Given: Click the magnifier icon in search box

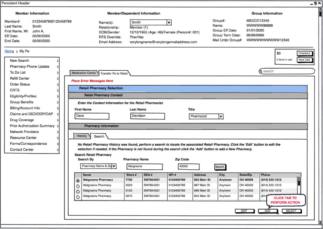Looking at the screenshot, I should pos(261,72).
